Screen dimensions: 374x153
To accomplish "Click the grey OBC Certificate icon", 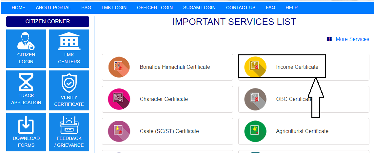I will pos(255,99).
